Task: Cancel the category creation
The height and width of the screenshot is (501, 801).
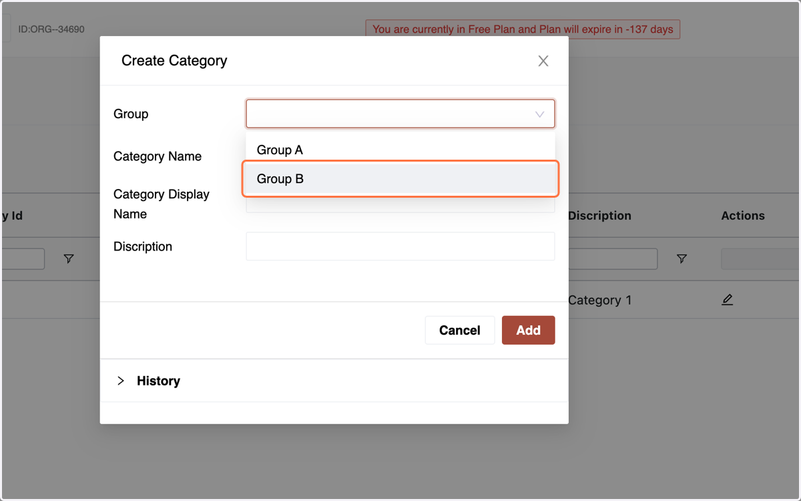Action: coord(460,330)
